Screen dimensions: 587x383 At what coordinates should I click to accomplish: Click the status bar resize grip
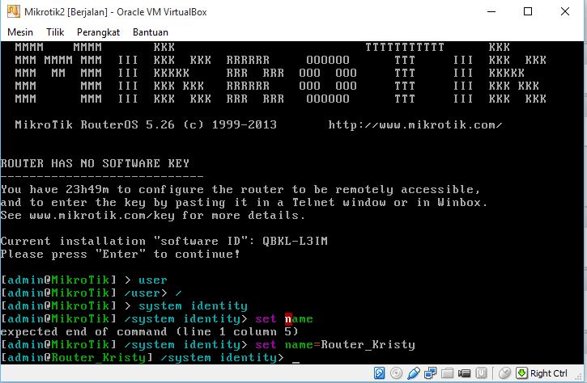point(580,376)
